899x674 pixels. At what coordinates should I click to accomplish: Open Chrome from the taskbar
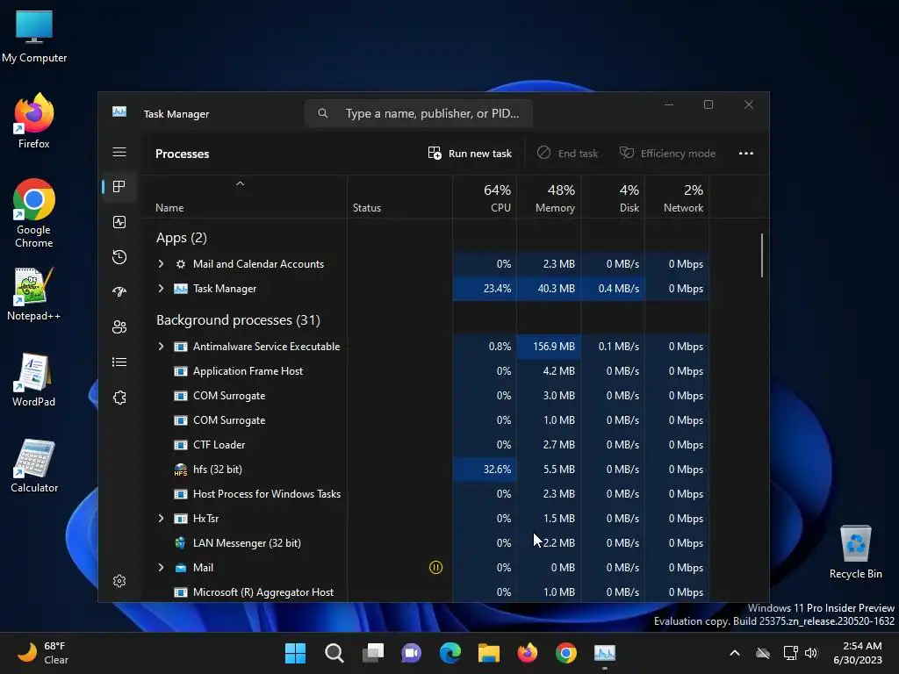[x=566, y=653]
